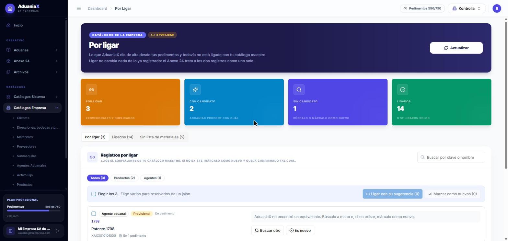Click Ligar con su sugerencia (0)
The width and height of the screenshot is (508, 241).
tap(392, 194)
